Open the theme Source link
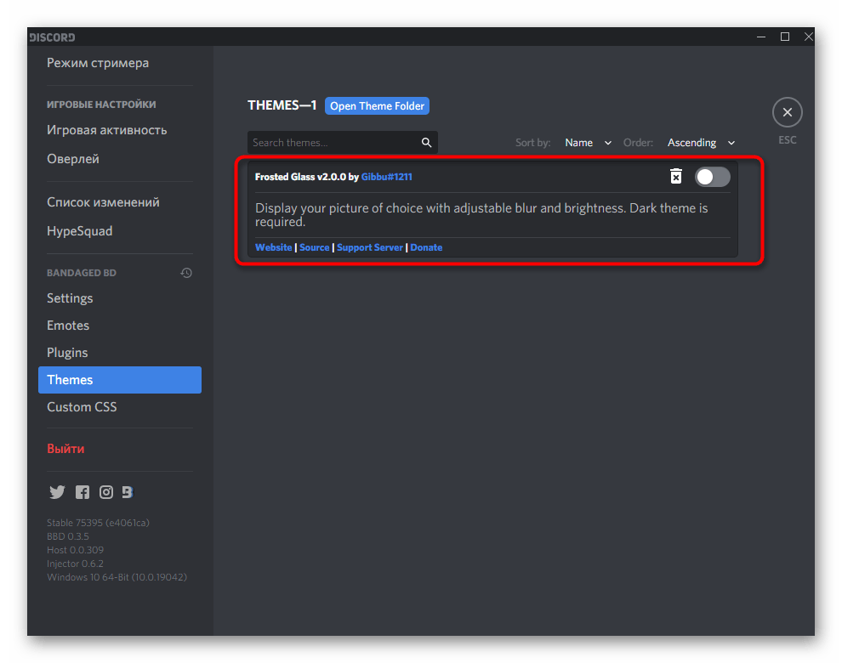 click(314, 247)
